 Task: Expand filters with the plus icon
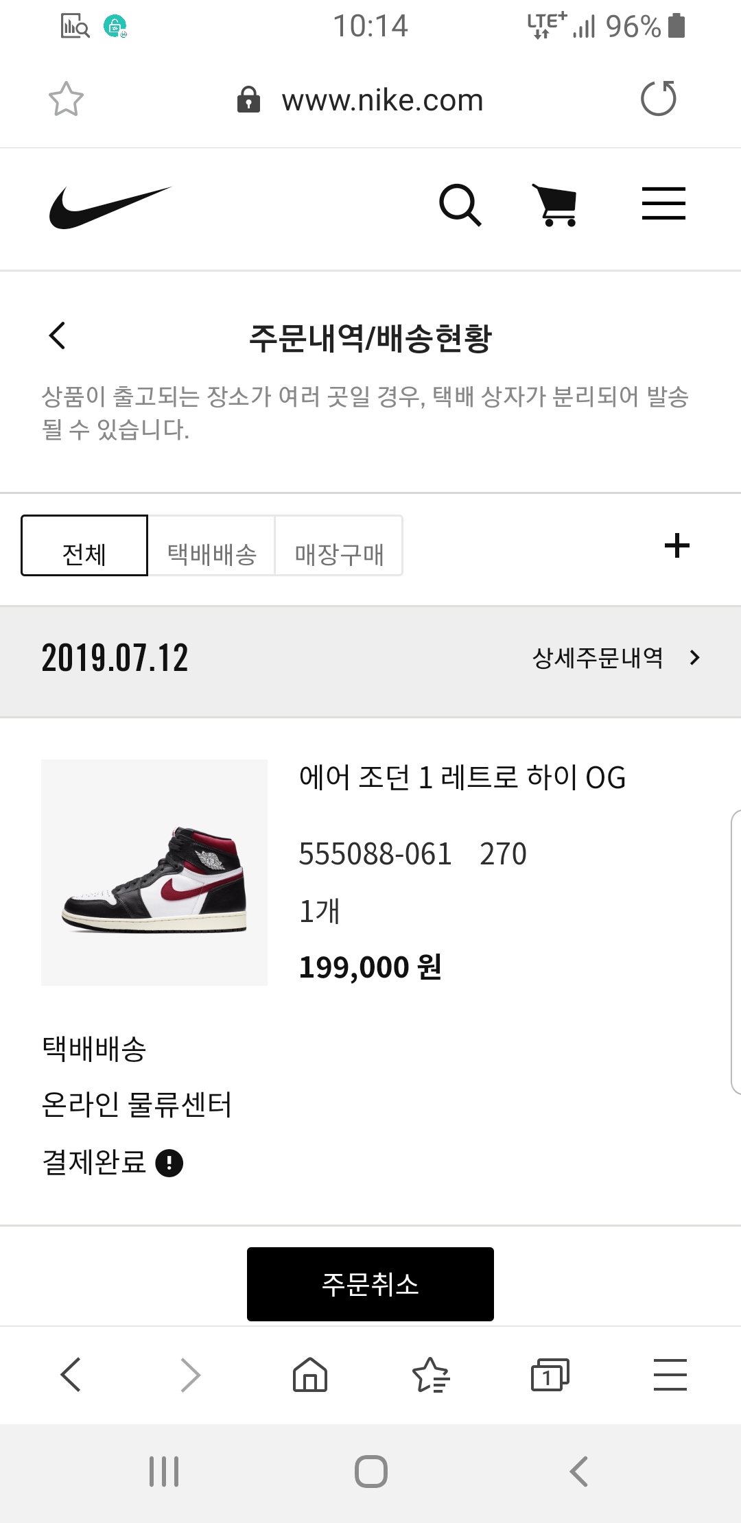pyautogui.click(x=677, y=546)
